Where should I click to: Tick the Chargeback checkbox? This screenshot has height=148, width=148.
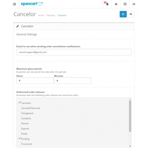click(x=20, y=113)
